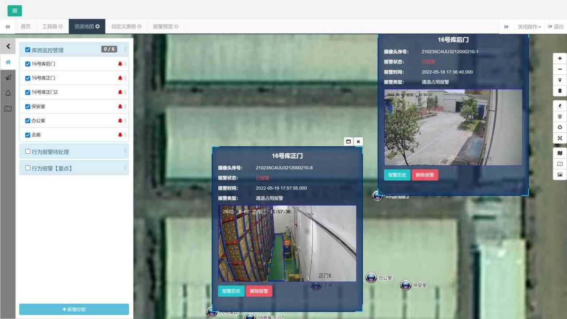Open the home icon in sidebar

tap(8, 62)
